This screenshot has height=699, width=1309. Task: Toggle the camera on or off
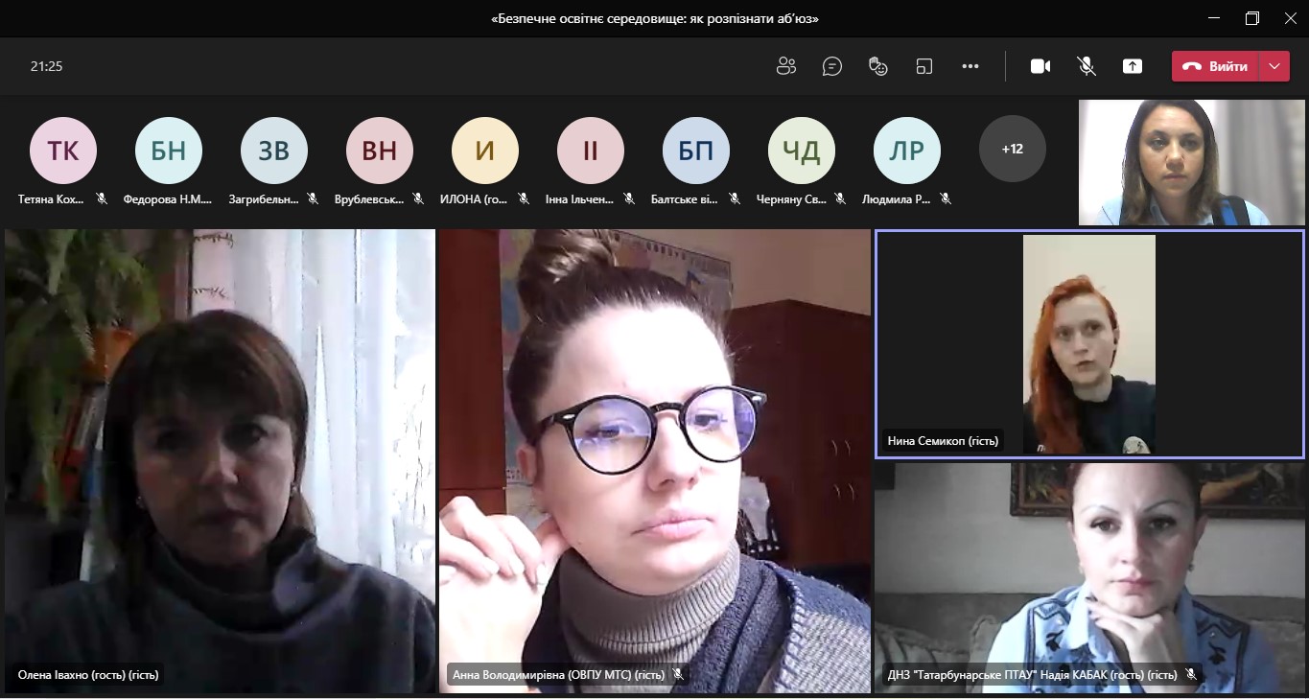tap(1040, 66)
